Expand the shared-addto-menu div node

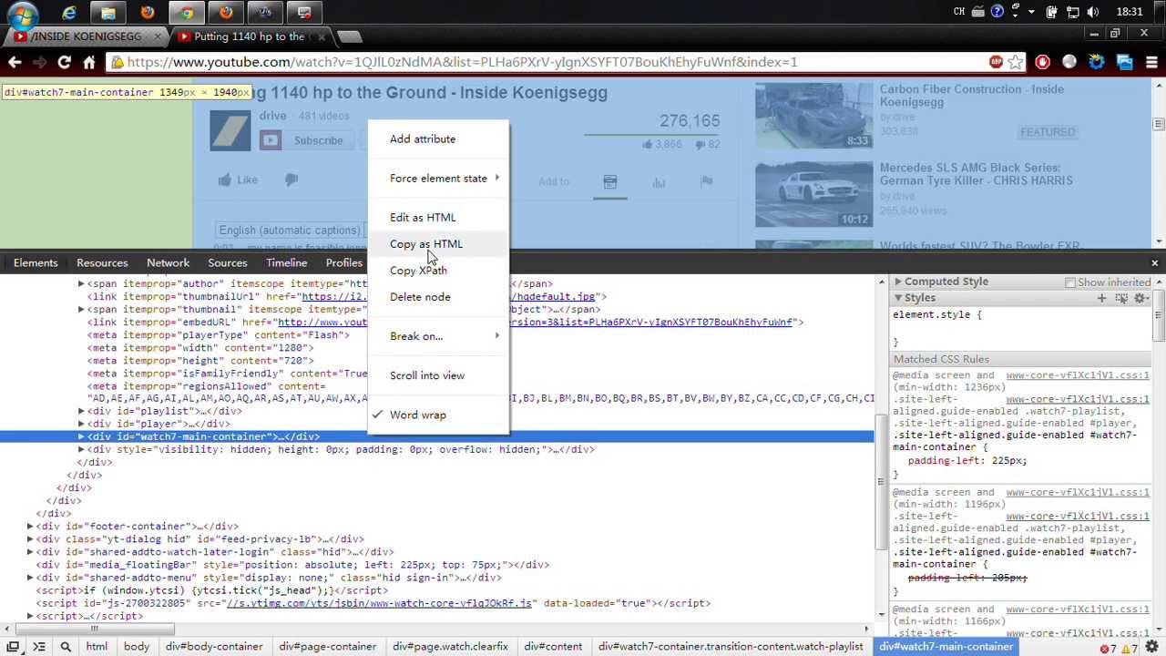pos(30,577)
